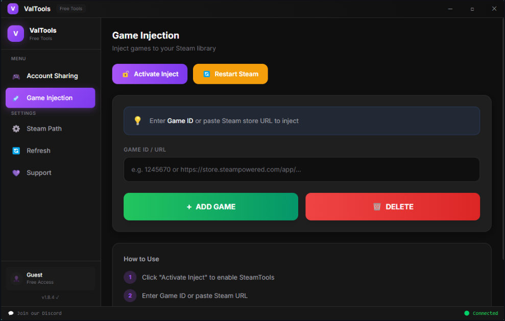This screenshot has width=505, height=321.
Task: Select the Guest Free Access profile card
Action: point(50,278)
